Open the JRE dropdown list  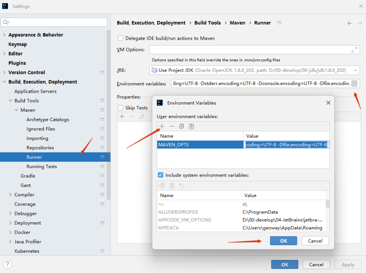tap(355, 70)
